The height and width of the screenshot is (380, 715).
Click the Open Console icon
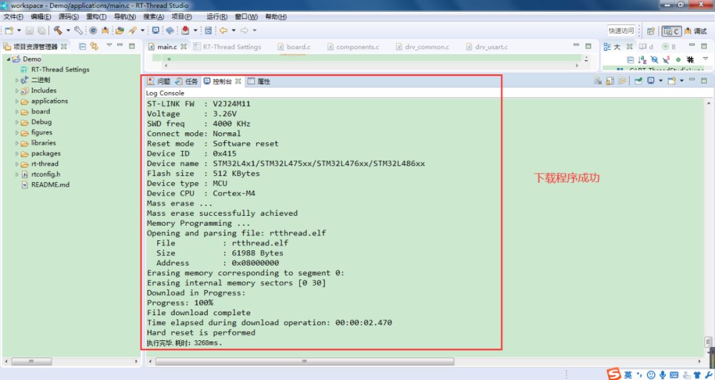(x=672, y=81)
